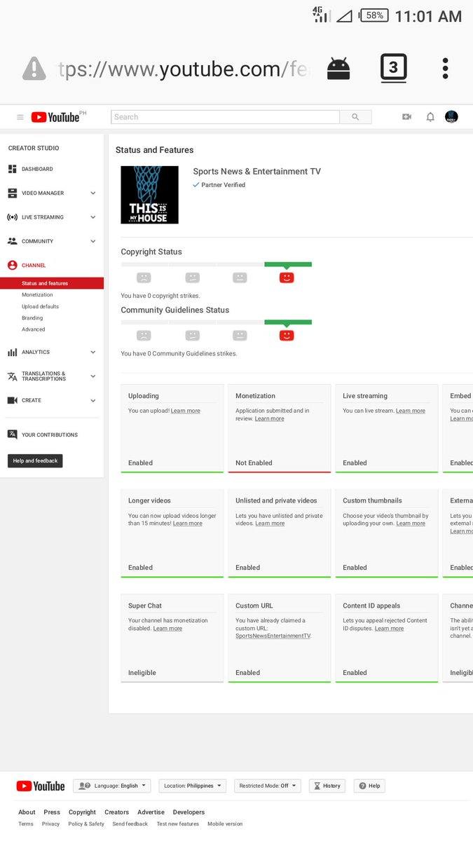Click the Press footer link

tap(52, 812)
